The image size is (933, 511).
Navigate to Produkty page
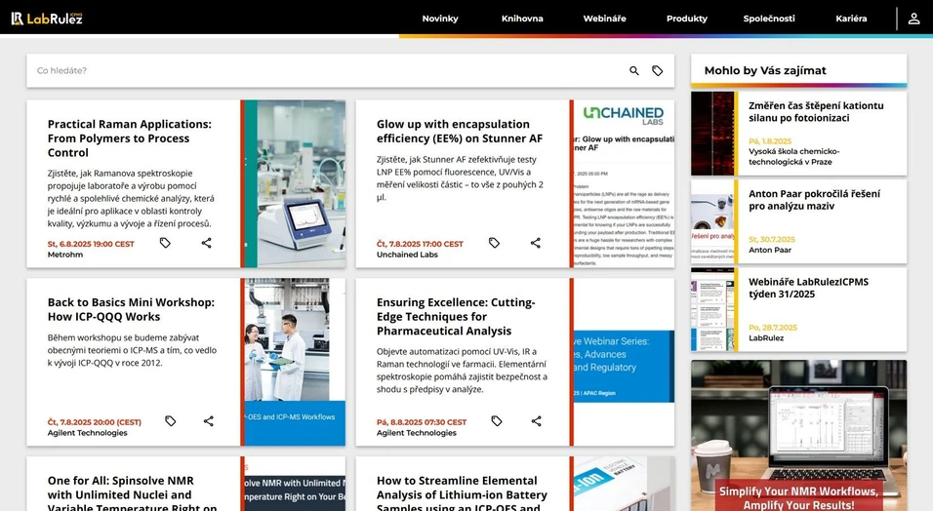pos(686,19)
